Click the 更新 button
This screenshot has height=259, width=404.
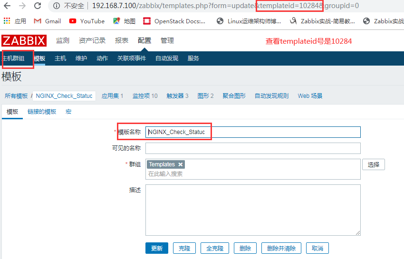(x=157, y=248)
